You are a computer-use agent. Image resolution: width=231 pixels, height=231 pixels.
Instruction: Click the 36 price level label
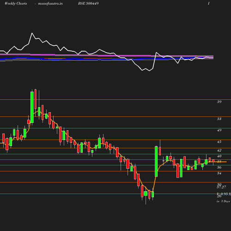(x=219, y=167)
